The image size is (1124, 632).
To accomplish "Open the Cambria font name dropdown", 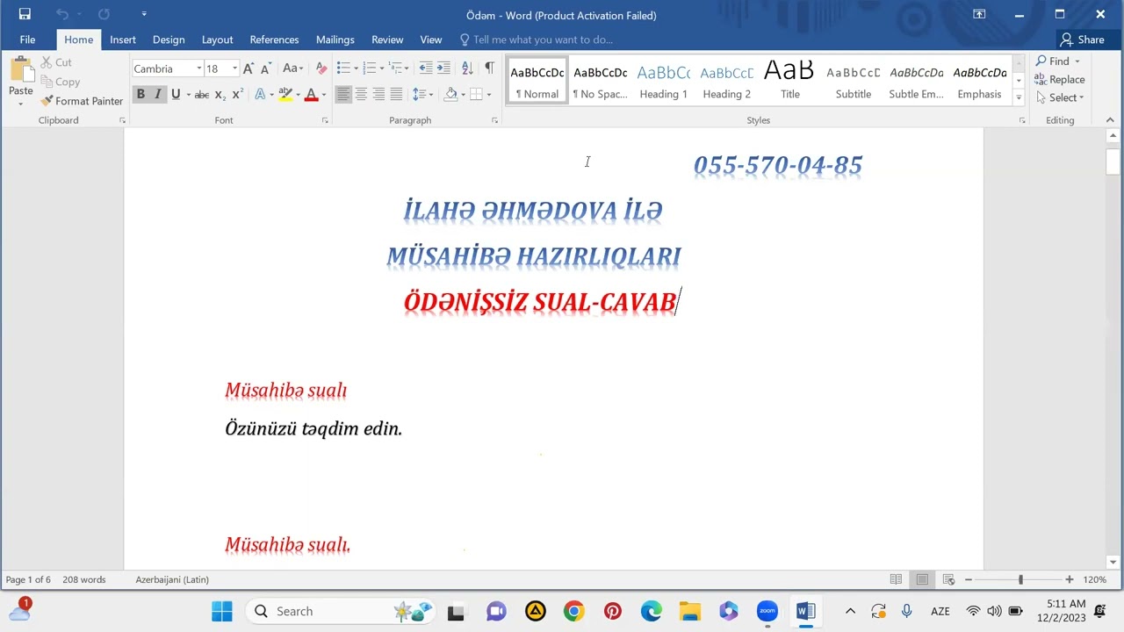I will (x=199, y=68).
